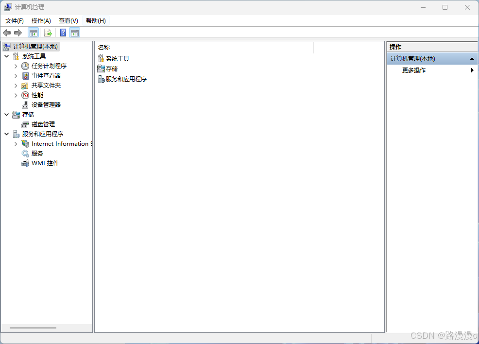Screen dimensions: 479x344
Task: Click the 任务计划程序 clock icon
Action: point(25,66)
